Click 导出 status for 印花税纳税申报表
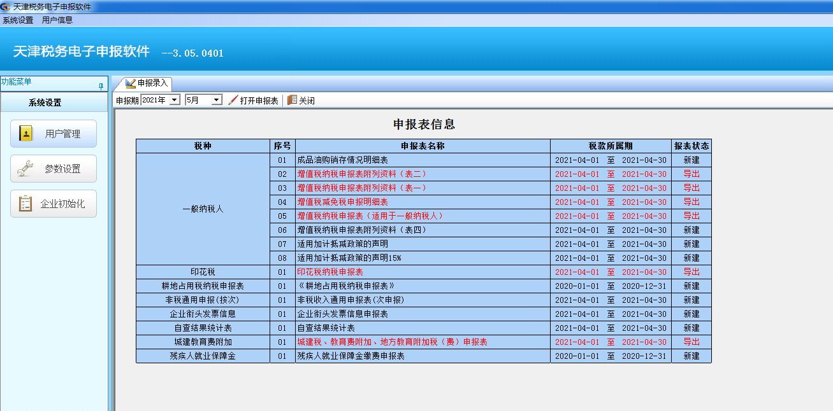Image resolution: width=833 pixels, height=411 pixels. click(x=692, y=272)
